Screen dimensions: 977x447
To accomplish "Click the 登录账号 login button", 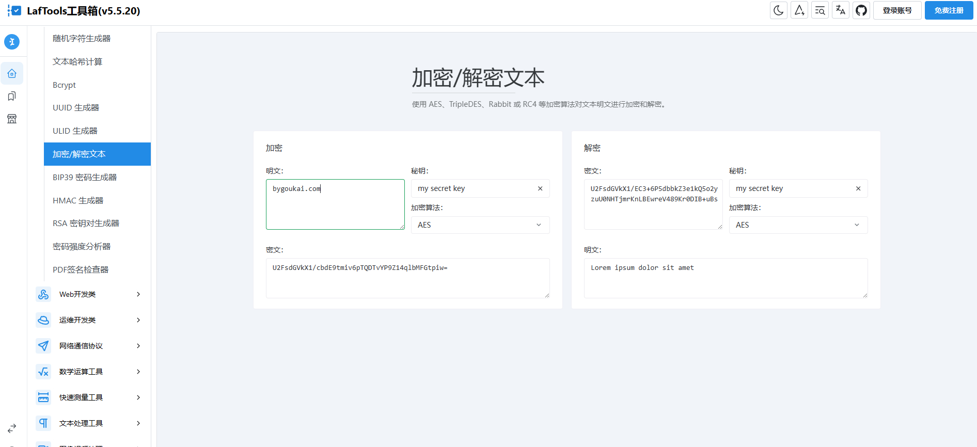I will click(897, 10).
